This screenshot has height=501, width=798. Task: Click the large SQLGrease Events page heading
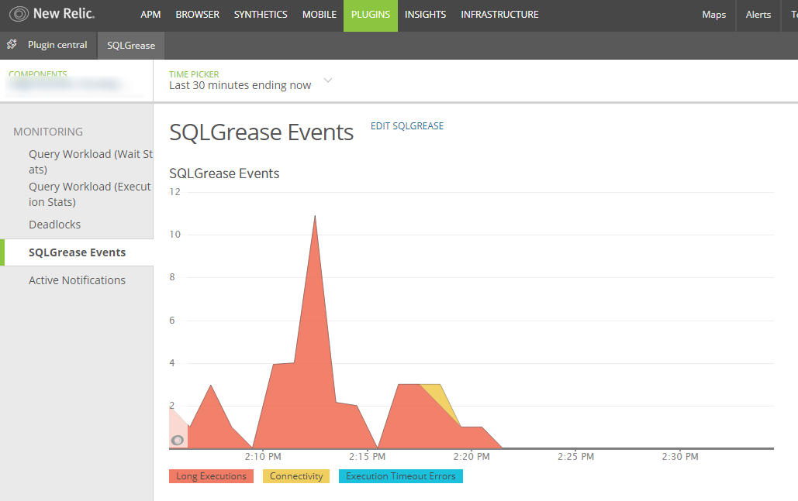[261, 132]
